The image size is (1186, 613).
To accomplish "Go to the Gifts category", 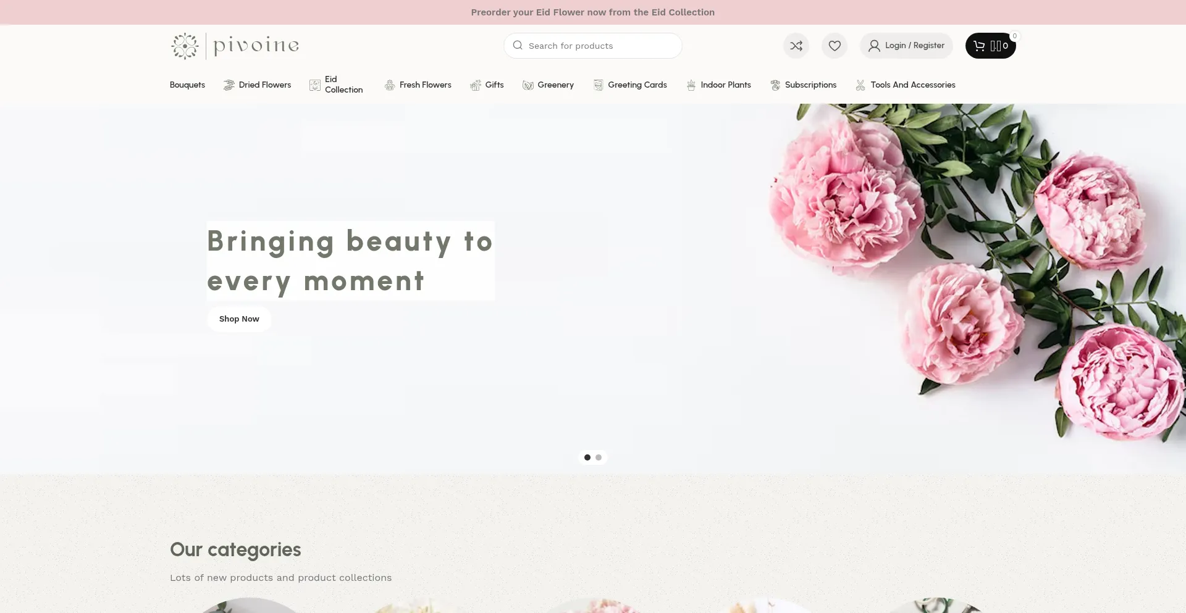I will [x=494, y=85].
